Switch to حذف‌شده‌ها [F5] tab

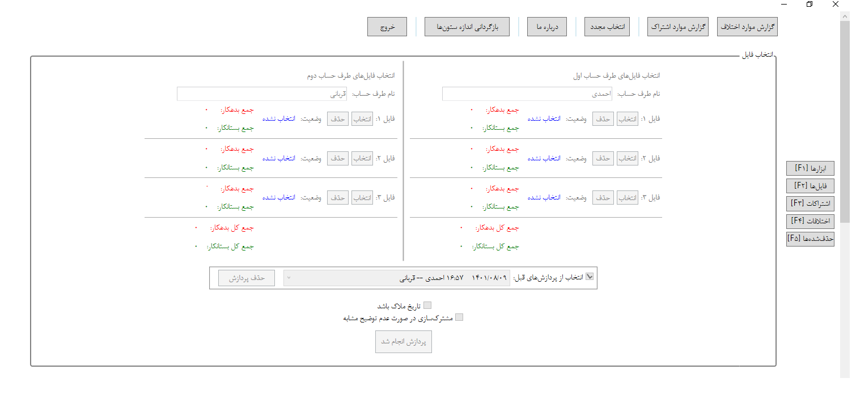810,239
